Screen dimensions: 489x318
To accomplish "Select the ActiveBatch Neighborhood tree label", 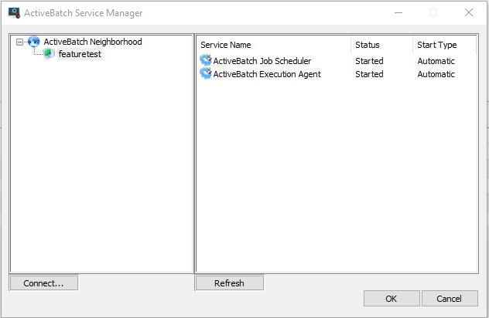I will (x=93, y=42).
